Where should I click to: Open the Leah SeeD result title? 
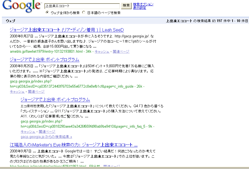[67, 30]
